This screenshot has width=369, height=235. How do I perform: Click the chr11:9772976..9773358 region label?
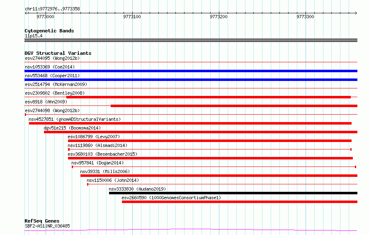coord(52,9)
